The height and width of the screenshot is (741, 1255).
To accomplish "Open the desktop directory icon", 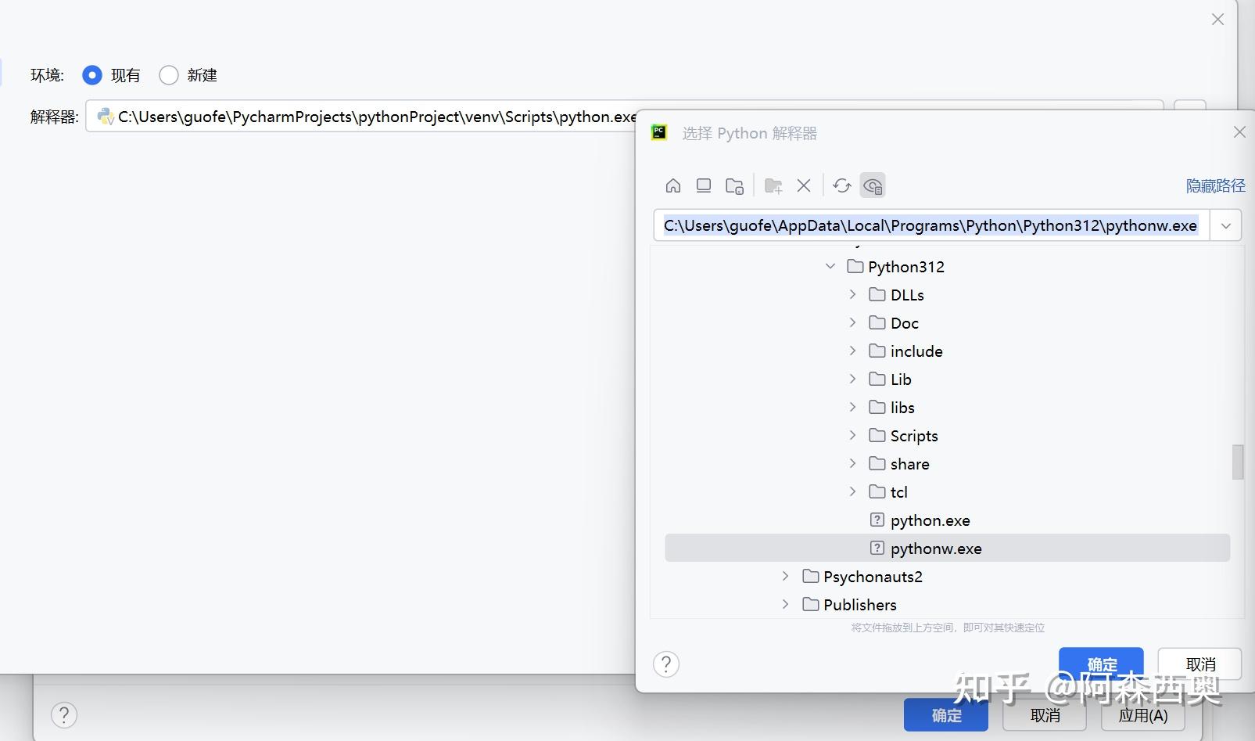I will (704, 185).
